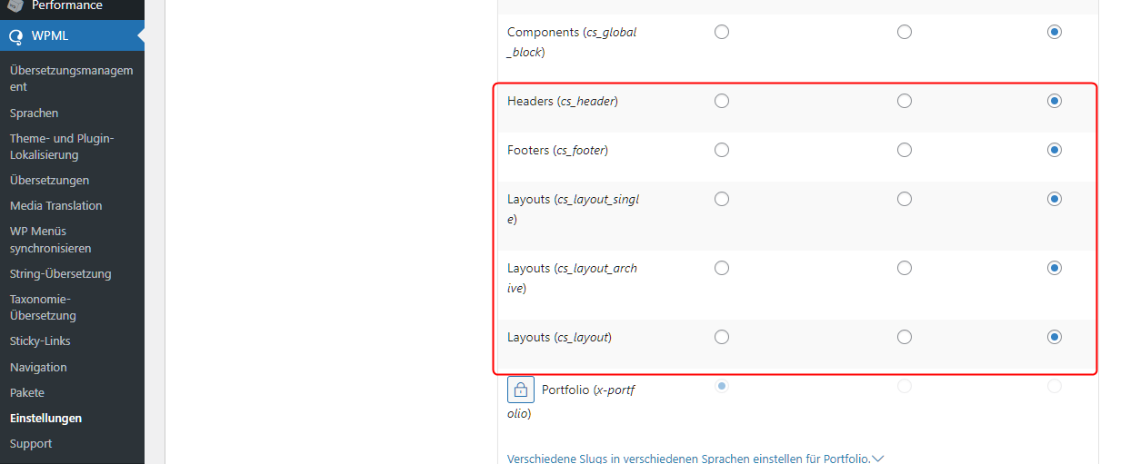
Task: Select first radio option for Layouts (cs_layout_single)
Action: click(722, 199)
